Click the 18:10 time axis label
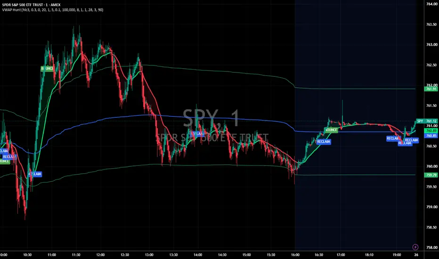Image resolution: width=439 pixels, height=259 pixels. [x=369, y=255]
